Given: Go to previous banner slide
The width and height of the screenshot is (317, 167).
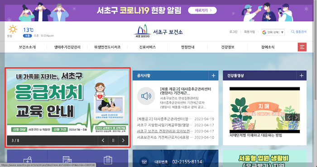Looking at the screenshot, I should 103,140.
